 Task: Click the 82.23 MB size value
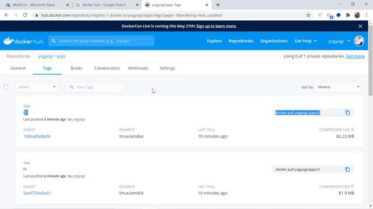coord(345,136)
